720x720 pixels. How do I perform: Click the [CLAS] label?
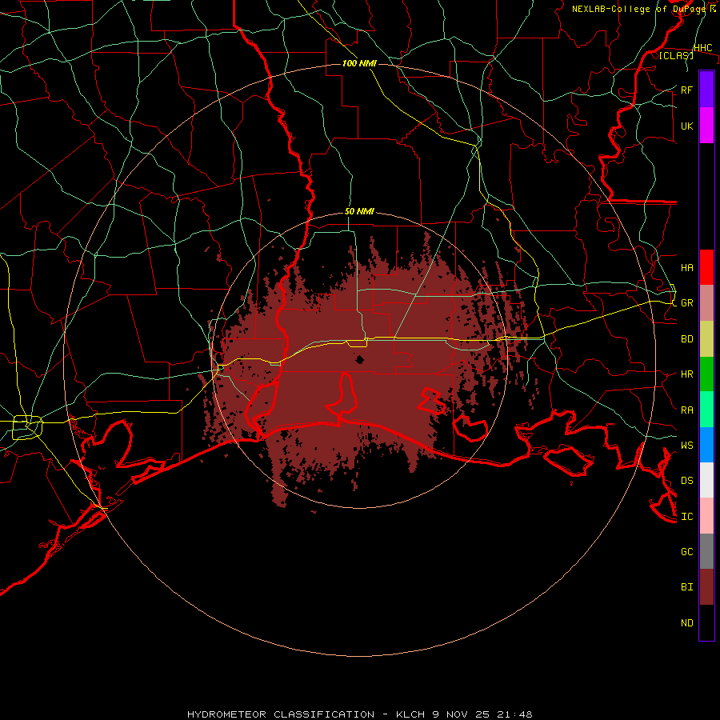676,55
